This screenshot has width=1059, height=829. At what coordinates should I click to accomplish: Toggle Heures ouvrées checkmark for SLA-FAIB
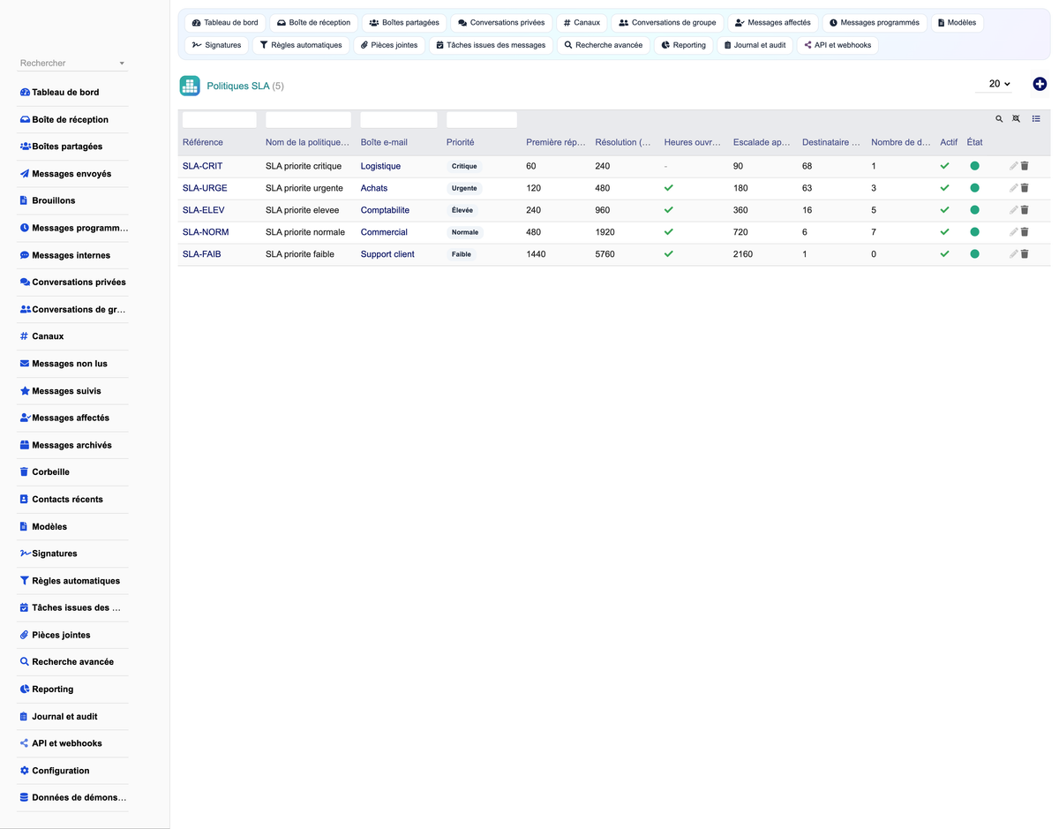click(669, 254)
